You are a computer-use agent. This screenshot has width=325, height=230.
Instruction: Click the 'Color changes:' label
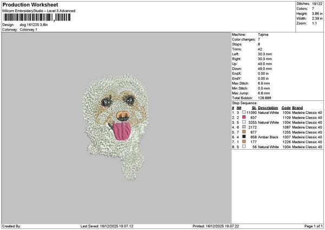coord(244,40)
